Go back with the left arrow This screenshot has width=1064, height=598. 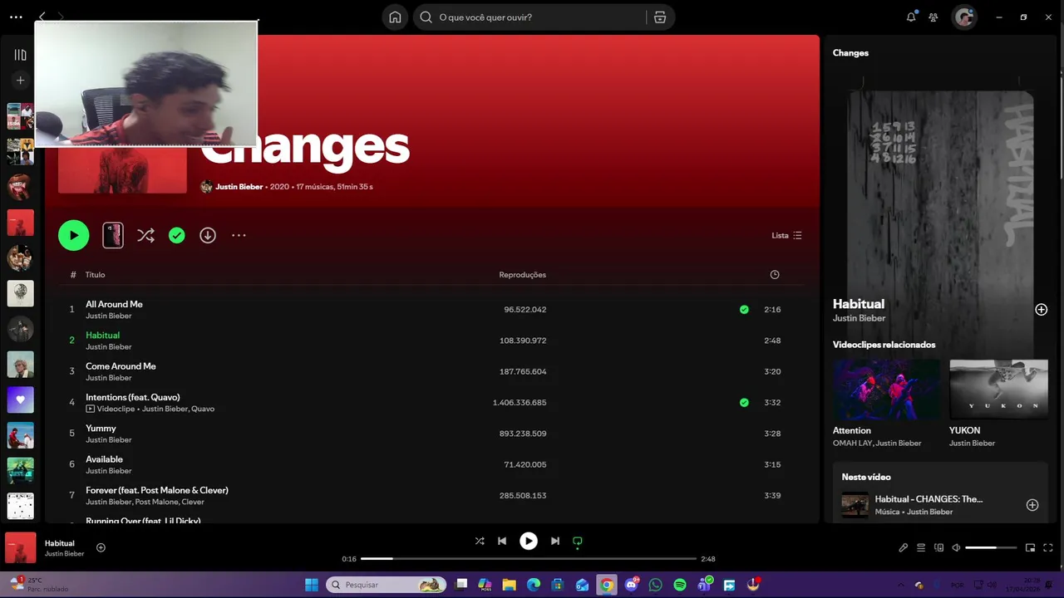click(x=42, y=17)
